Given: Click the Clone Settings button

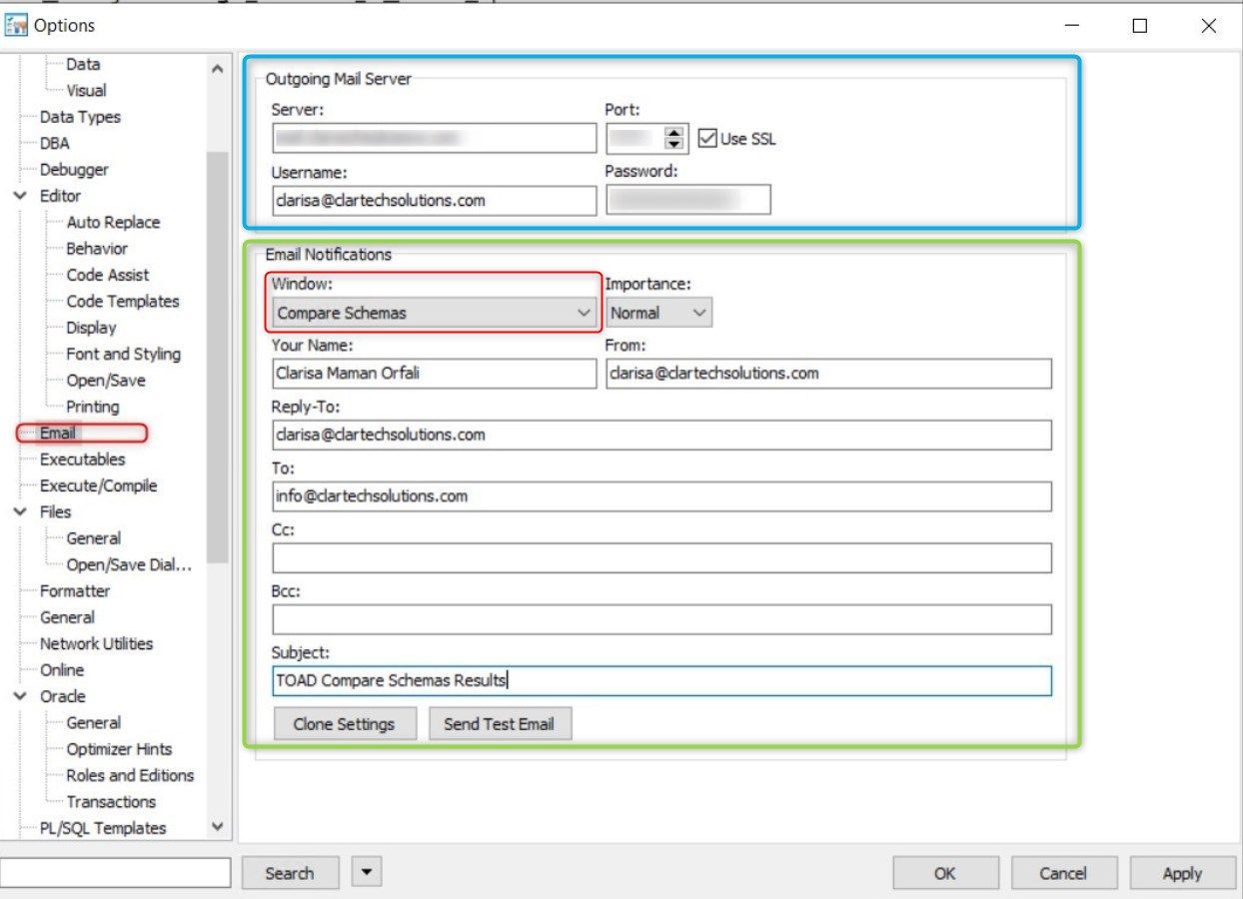Looking at the screenshot, I should coord(344,724).
